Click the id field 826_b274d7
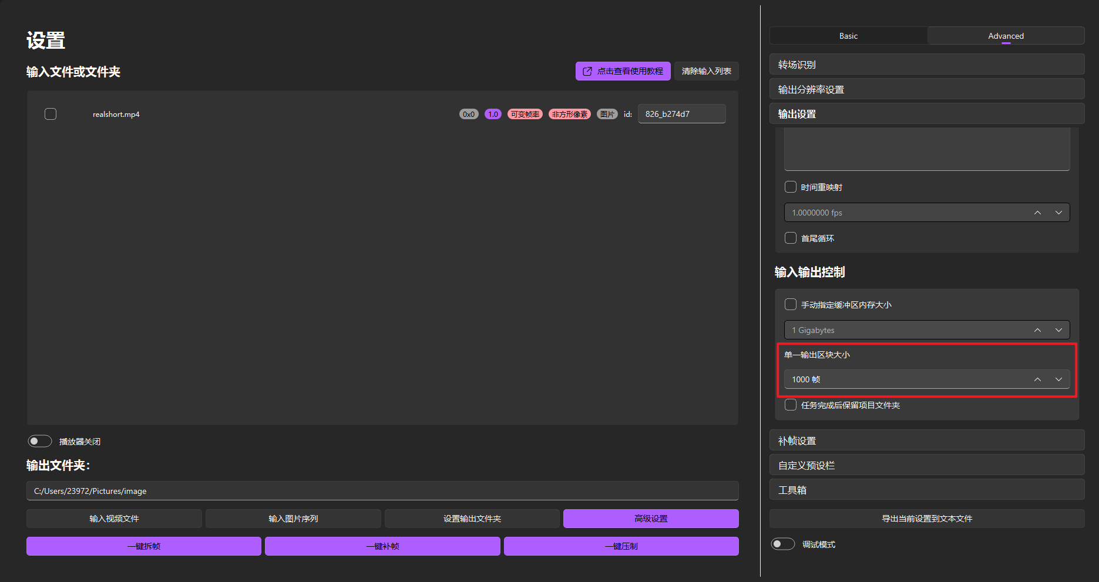This screenshot has height=582, width=1099. (681, 114)
